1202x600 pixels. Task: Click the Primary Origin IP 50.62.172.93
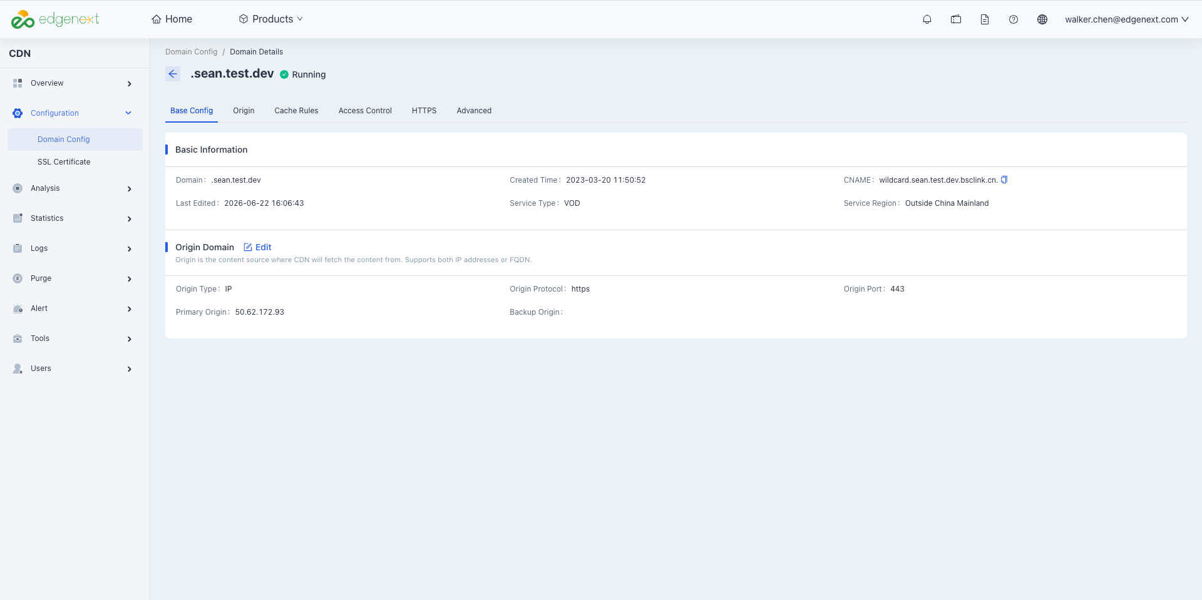pyautogui.click(x=260, y=312)
